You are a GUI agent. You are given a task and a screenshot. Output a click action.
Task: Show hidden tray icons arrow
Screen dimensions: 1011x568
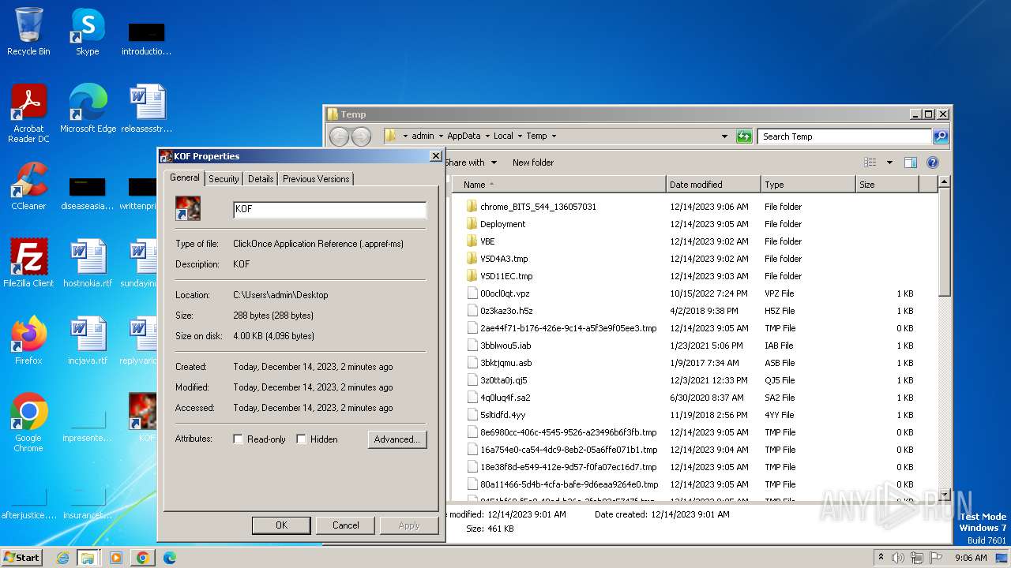pyautogui.click(x=881, y=558)
